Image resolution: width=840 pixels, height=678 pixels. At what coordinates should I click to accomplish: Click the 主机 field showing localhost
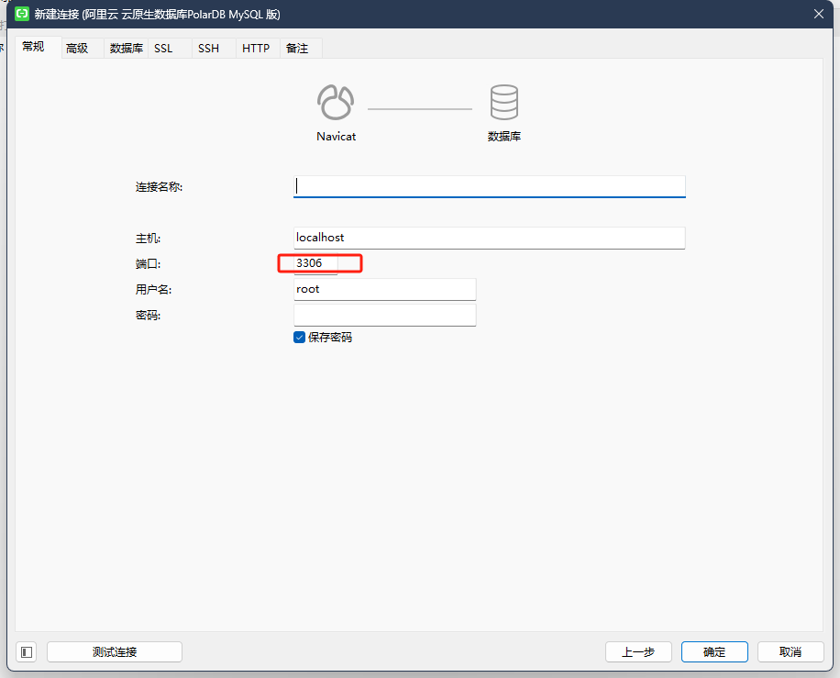coord(489,238)
